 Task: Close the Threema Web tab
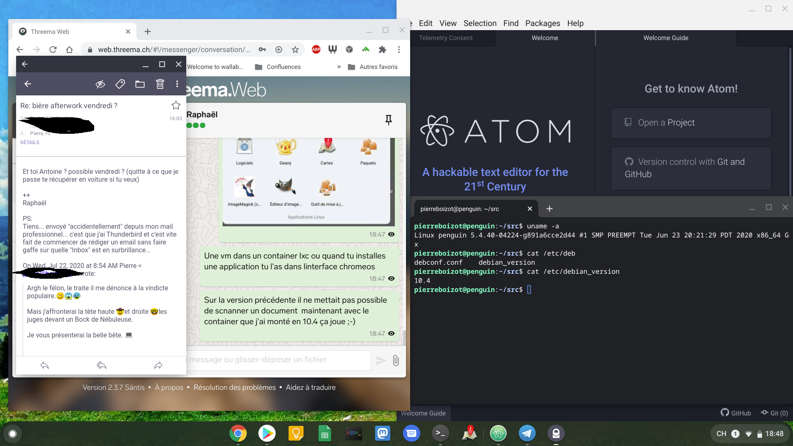[x=128, y=32]
